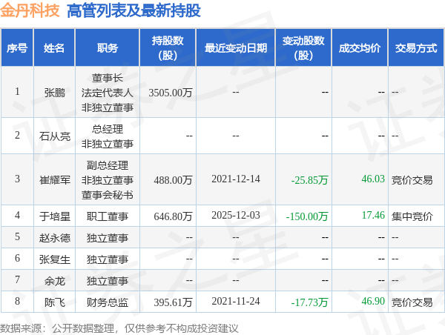Click 副总经理 in 崔耀军's position cell
Image resolution: width=445 pixels, height=335 pixels.
pyautogui.click(x=108, y=165)
